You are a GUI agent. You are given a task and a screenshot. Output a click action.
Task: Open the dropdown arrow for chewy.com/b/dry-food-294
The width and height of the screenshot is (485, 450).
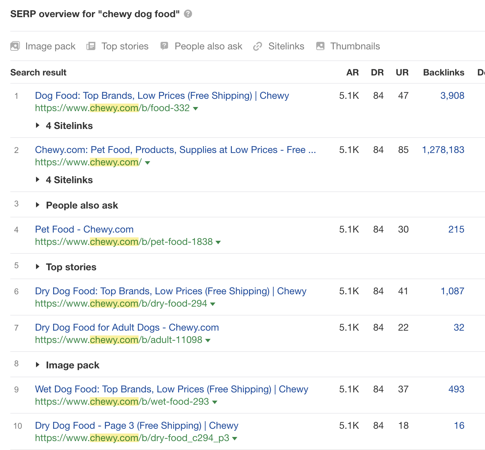click(x=213, y=304)
